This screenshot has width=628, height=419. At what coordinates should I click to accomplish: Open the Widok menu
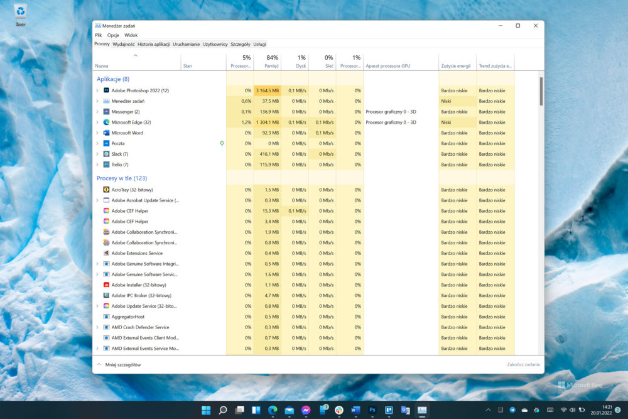131,35
